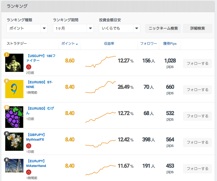Follow the MythicalFX strategy

[197, 142]
